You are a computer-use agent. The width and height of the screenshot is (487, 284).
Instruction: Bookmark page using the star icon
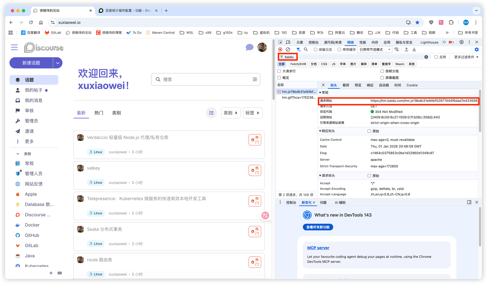(417, 22)
